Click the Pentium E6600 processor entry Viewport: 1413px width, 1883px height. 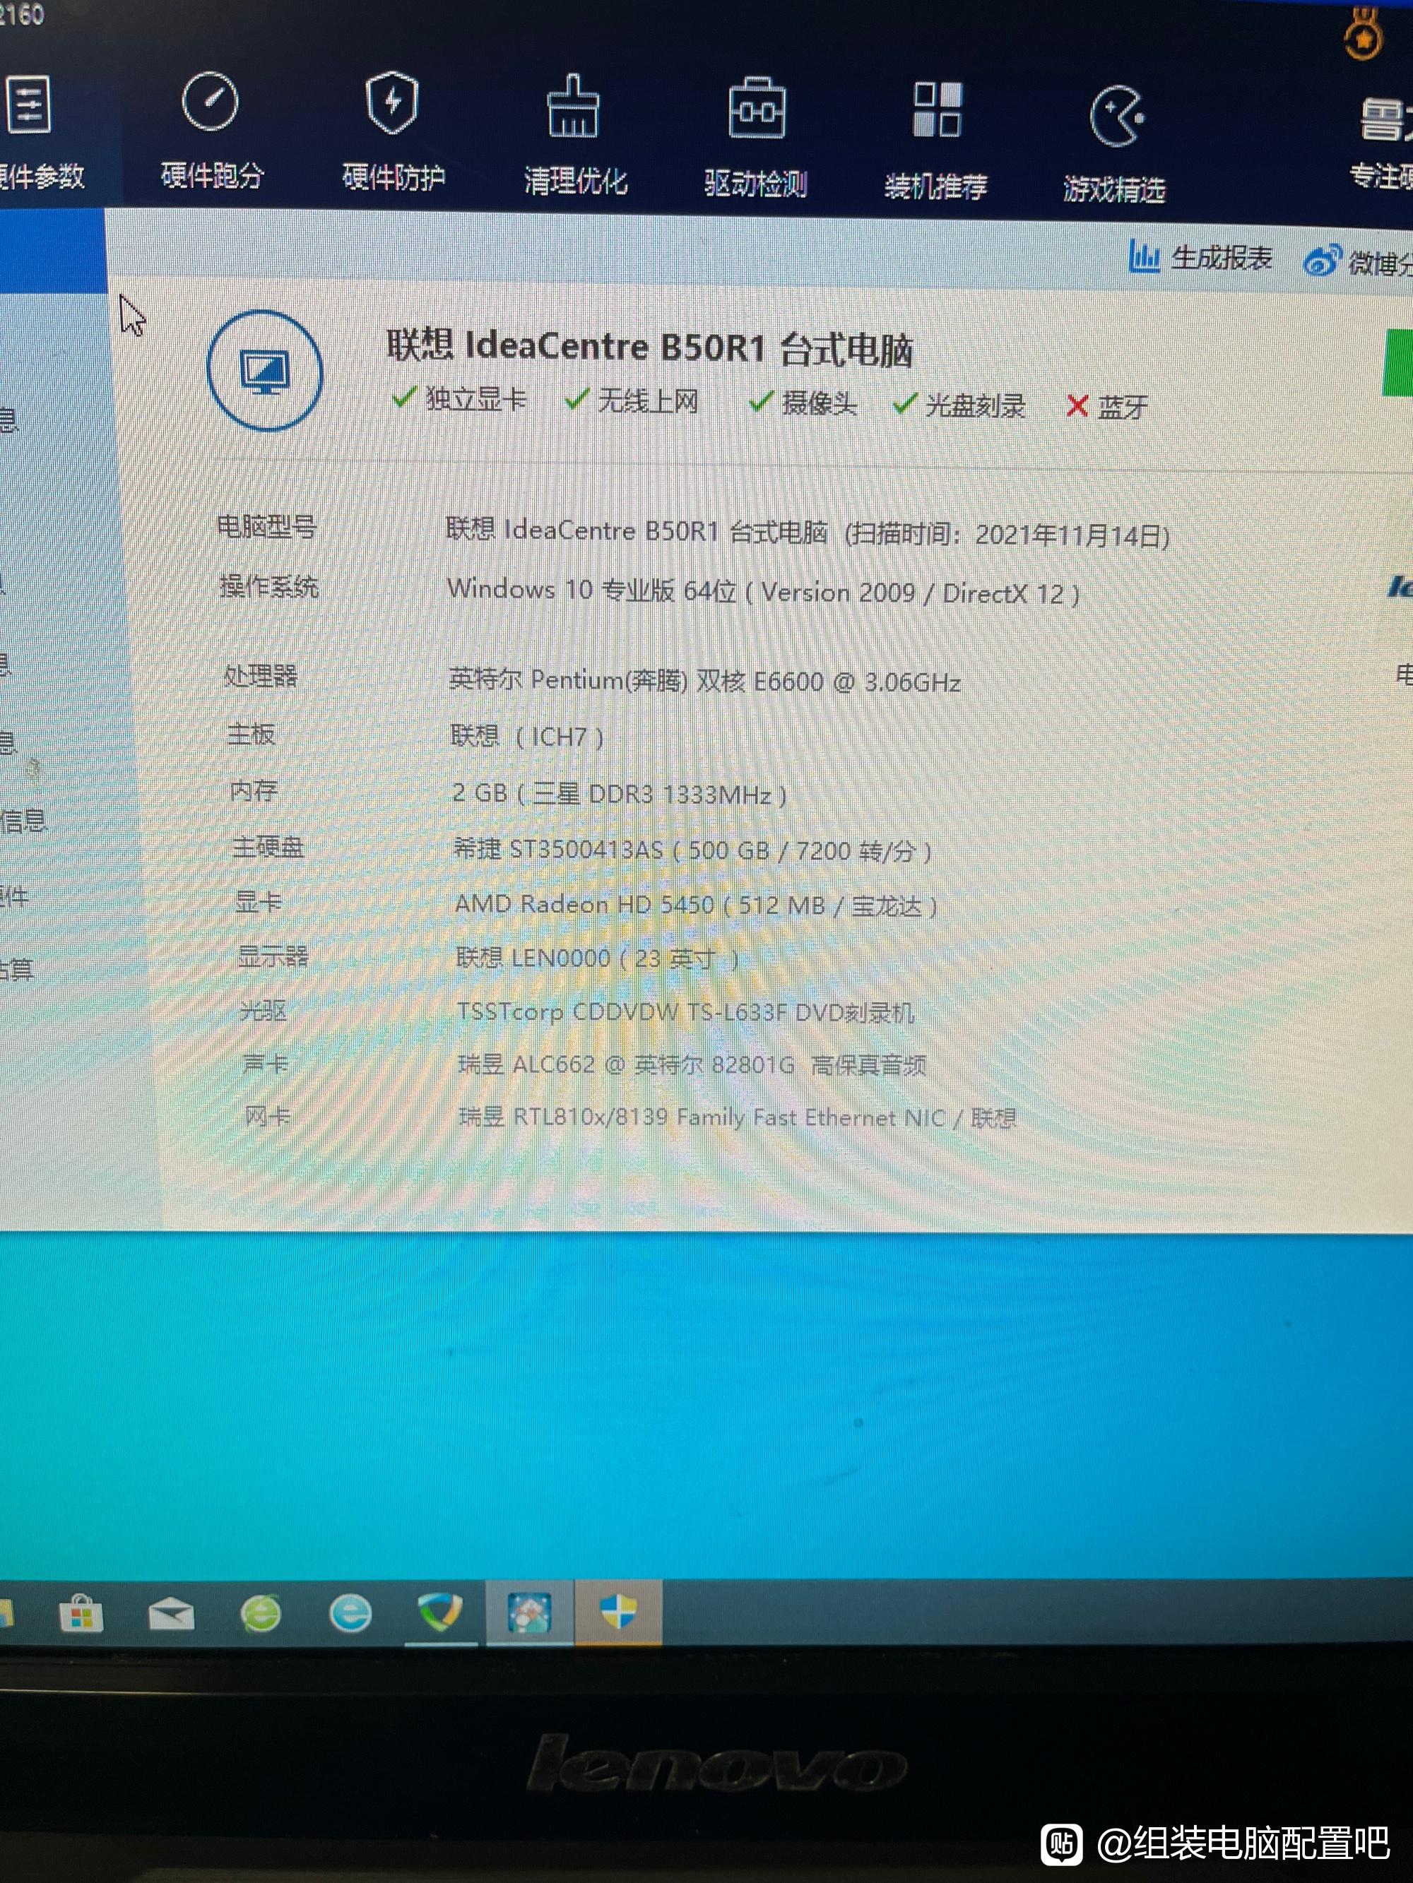[704, 681]
